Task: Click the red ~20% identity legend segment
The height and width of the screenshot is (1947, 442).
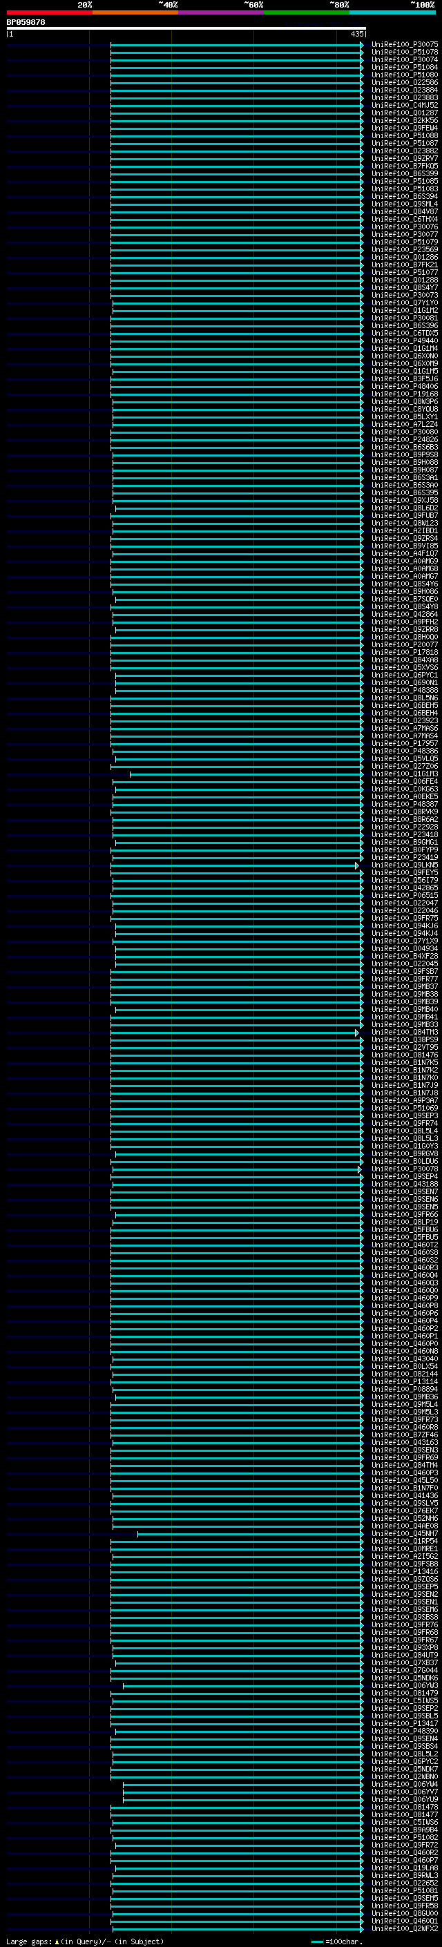Action: pyautogui.click(x=49, y=12)
